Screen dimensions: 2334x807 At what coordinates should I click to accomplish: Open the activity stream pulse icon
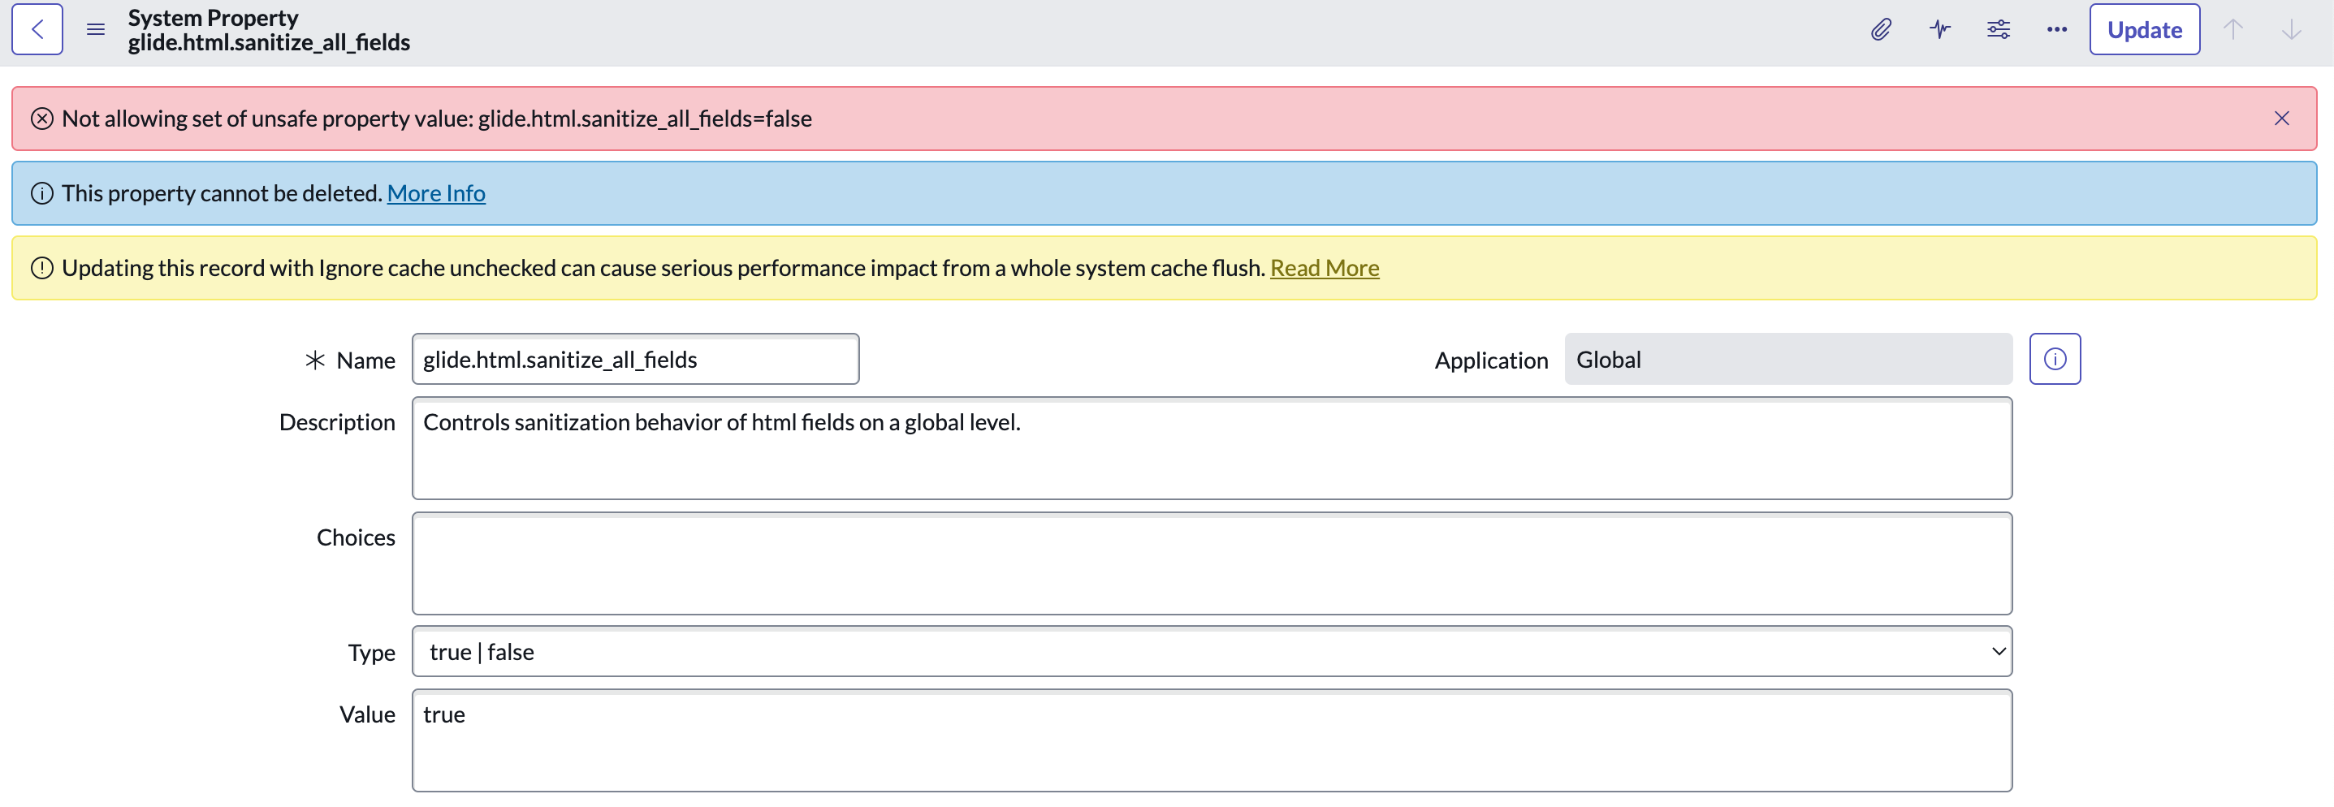coord(1939,30)
